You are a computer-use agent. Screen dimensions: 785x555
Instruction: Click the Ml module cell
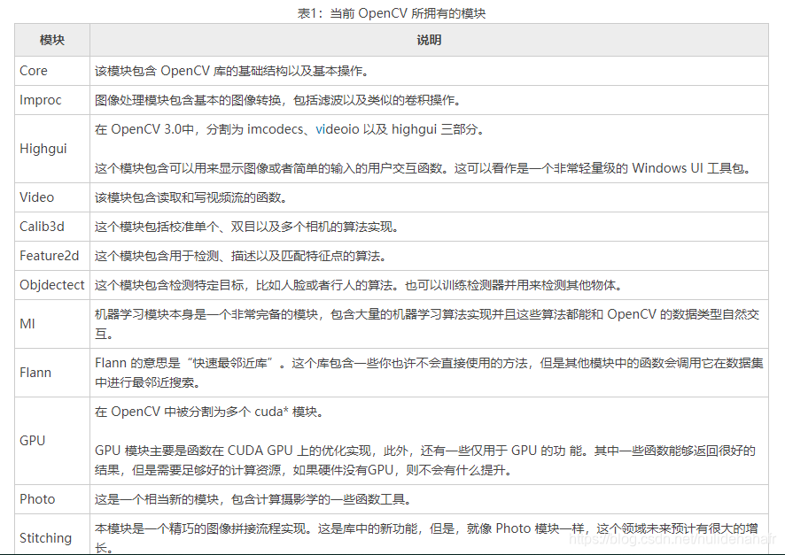click(52, 324)
